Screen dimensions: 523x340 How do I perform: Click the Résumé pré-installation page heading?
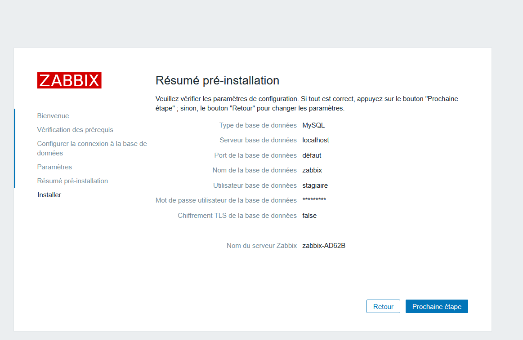[x=217, y=80]
